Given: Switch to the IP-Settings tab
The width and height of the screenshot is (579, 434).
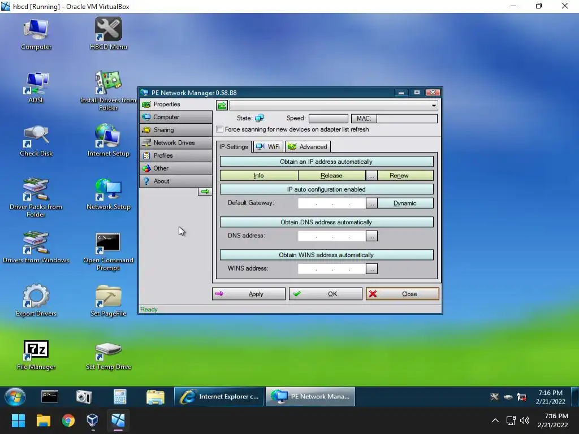Looking at the screenshot, I should pos(234,146).
